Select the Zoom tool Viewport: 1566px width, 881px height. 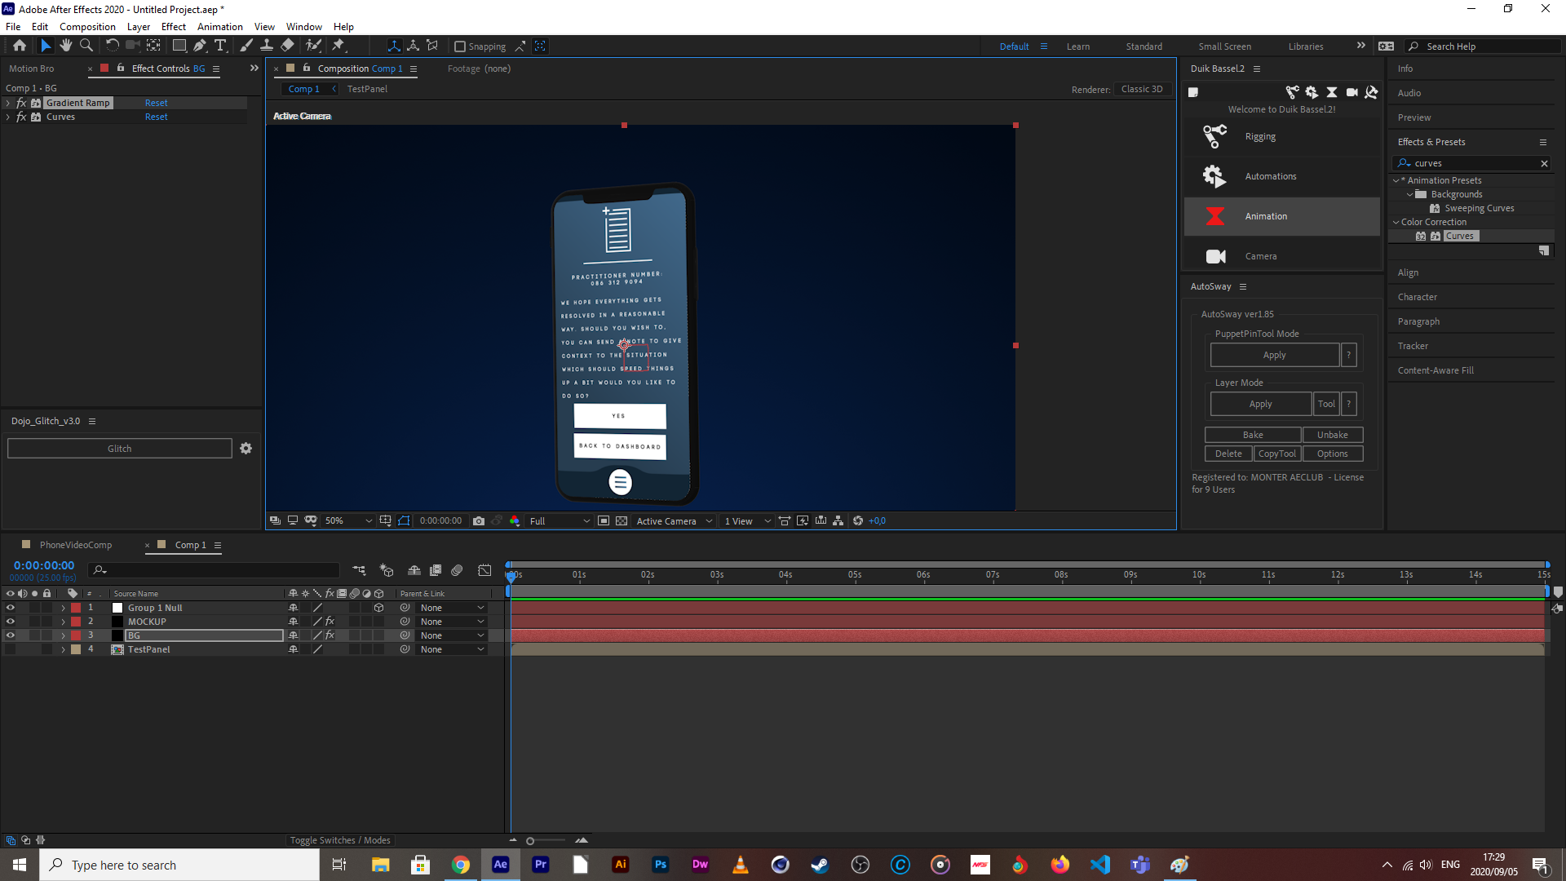pyautogui.click(x=86, y=46)
